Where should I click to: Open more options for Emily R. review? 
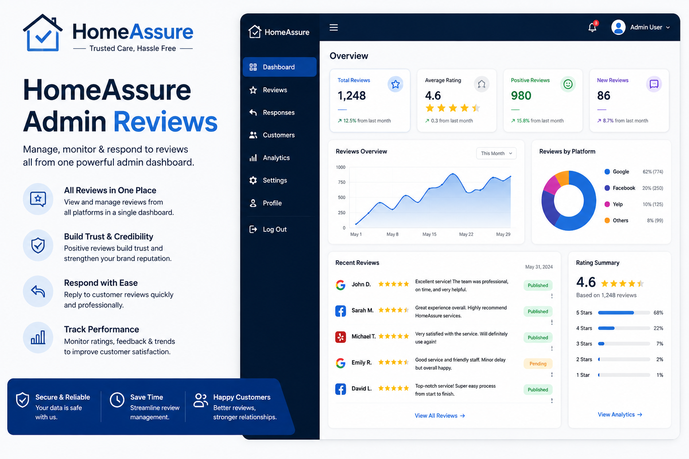(552, 374)
